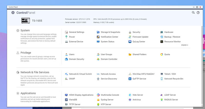Open the Telnet / SSH link
Image resolution: width=205 pixels, height=109 pixels.
pos(170,74)
